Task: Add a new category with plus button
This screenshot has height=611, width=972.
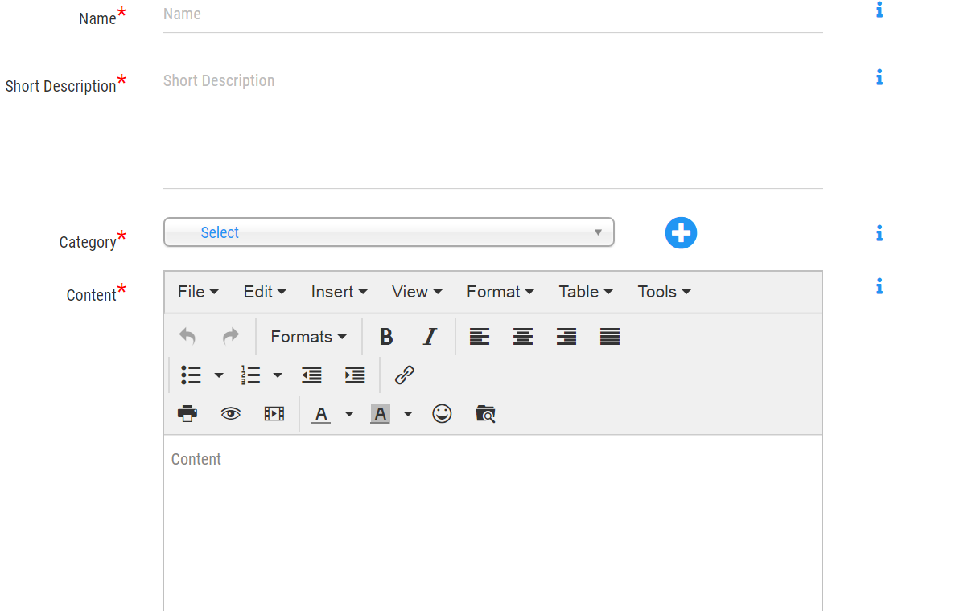Action: tap(681, 233)
